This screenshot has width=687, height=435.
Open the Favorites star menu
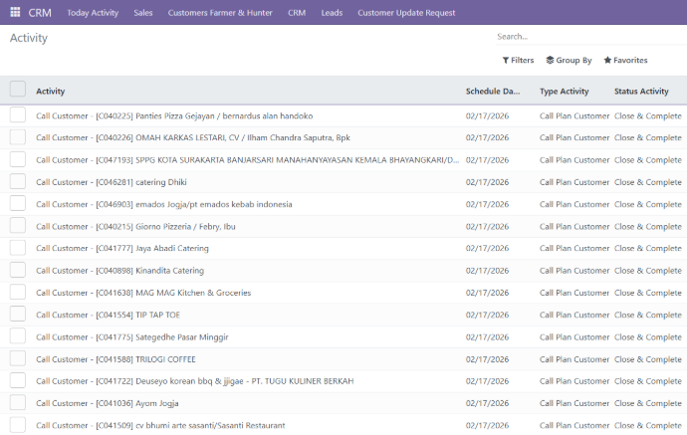(x=625, y=61)
